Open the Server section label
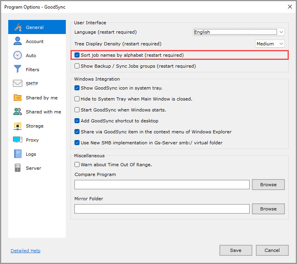 (34, 168)
